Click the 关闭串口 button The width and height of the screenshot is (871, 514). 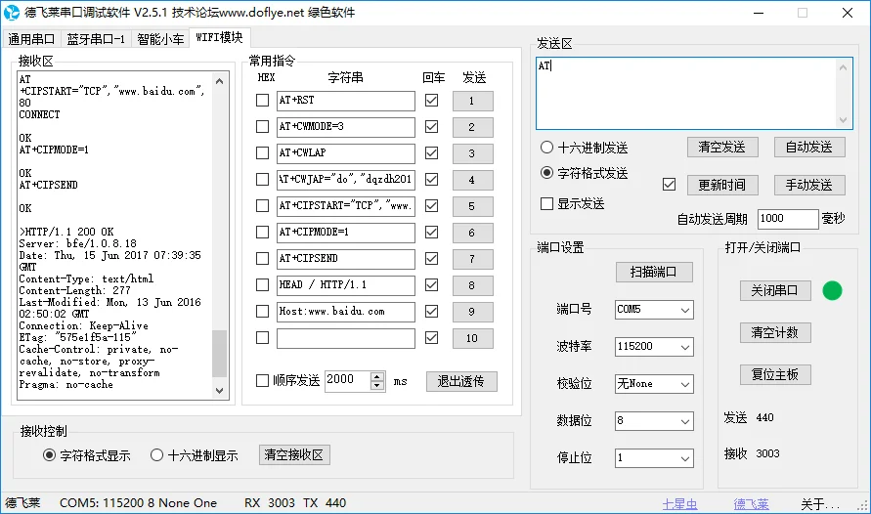pyautogui.click(x=775, y=290)
